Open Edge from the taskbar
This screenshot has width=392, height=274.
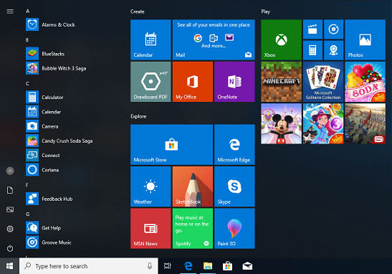coord(188,266)
